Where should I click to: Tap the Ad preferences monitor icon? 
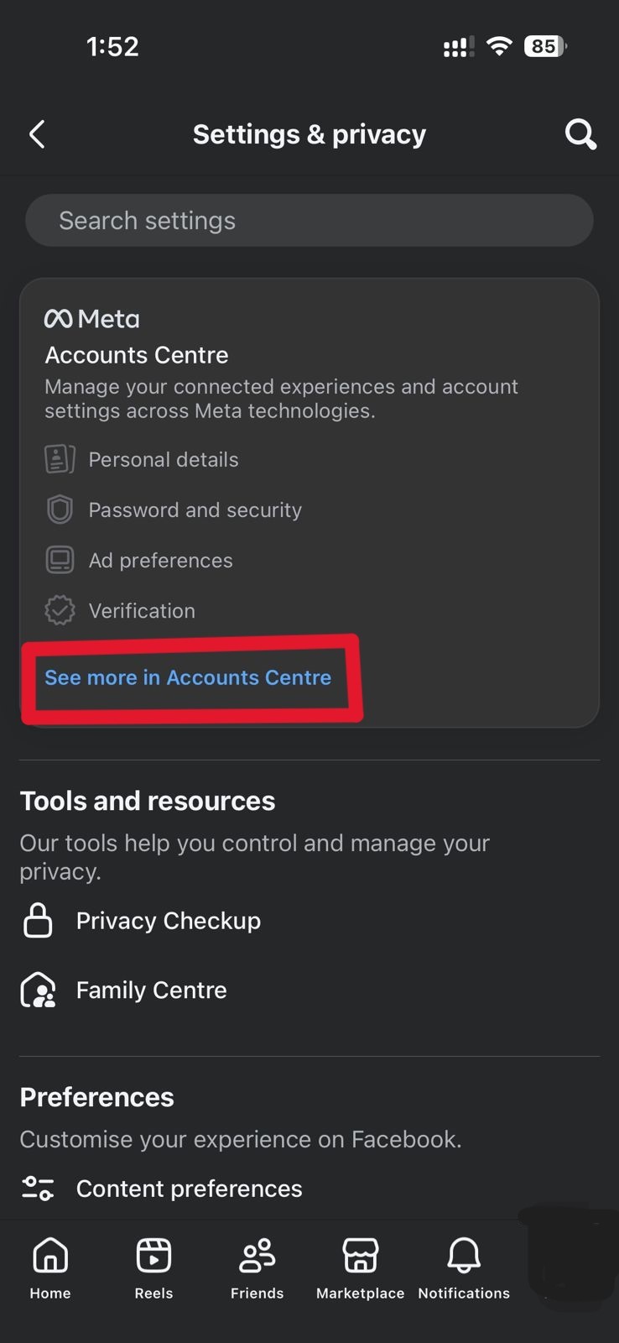60,560
